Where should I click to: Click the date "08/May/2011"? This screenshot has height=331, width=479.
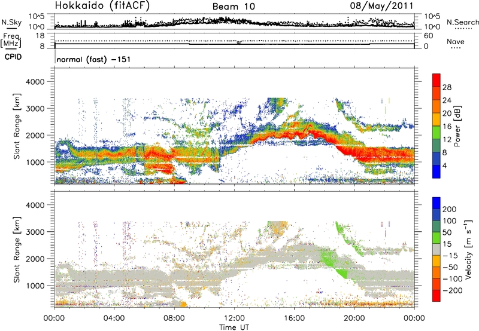tap(381, 6)
